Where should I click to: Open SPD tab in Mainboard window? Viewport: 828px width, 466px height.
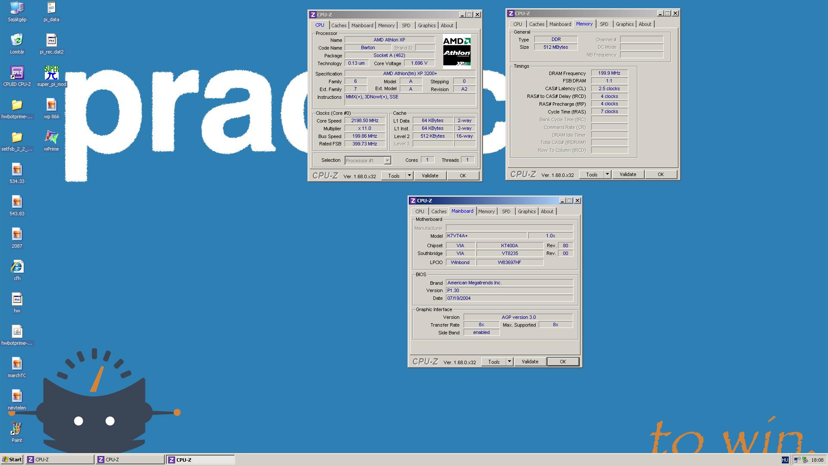[x=506, y=211]
